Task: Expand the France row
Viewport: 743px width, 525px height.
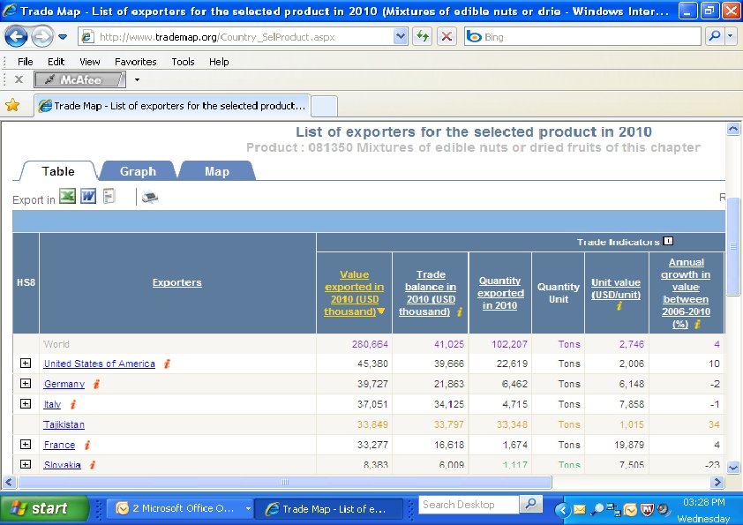Action: tap(26, 445)
